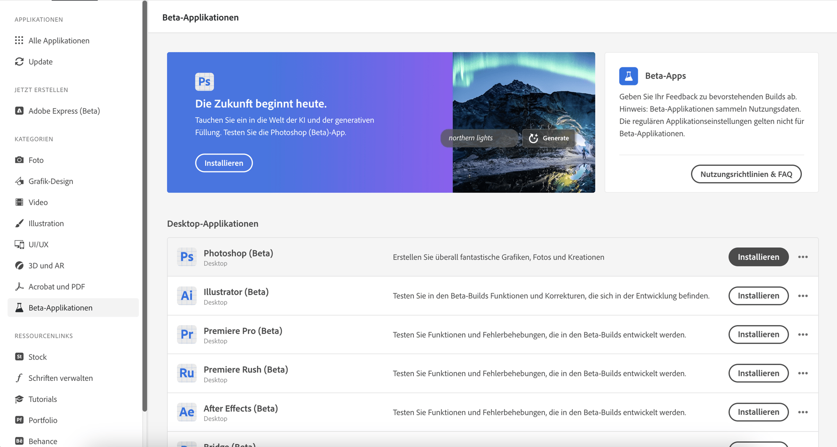
Task: Click the Beta-Apps blue flask icon
Action: pyautogui.click(x=629, y=76)
